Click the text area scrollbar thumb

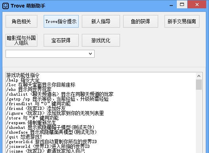tap(199, 85)
